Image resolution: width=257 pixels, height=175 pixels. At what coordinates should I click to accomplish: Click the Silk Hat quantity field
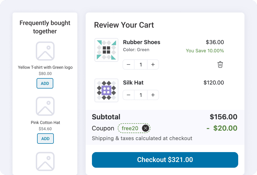pos(141,95)
